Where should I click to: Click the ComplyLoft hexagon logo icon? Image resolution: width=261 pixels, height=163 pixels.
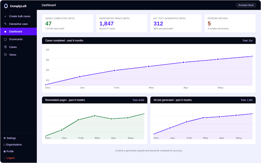click(x=6, y=6)
